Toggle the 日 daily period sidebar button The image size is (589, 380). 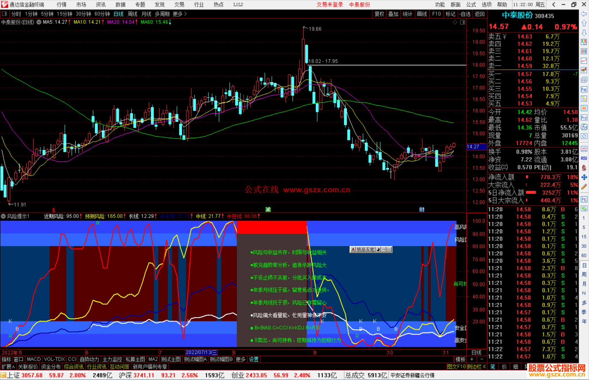(x=584, y=265)
